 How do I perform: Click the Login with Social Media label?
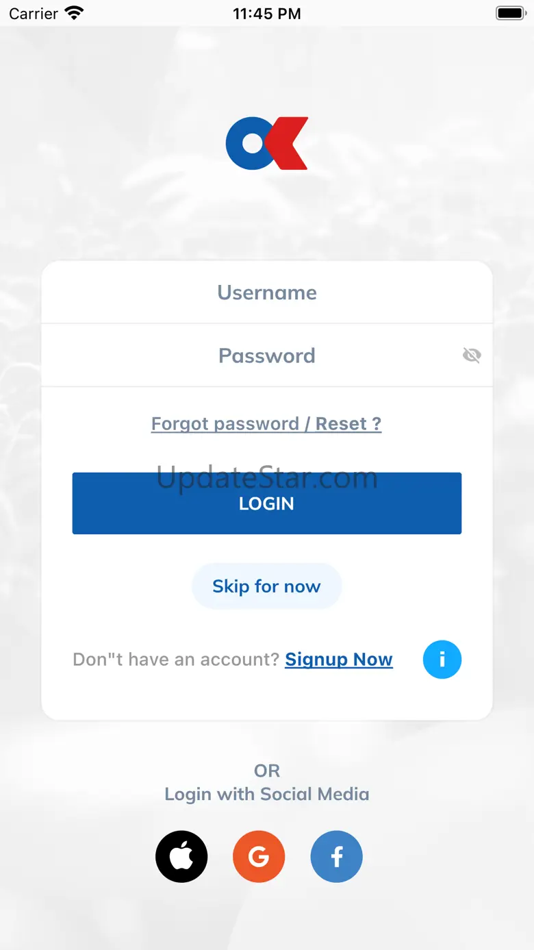click(x=267, y=795)
